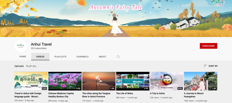The width and height of the screenshot is (232, 103).
Task: Click the channel search magnifier icon
Action: (118, 57)
